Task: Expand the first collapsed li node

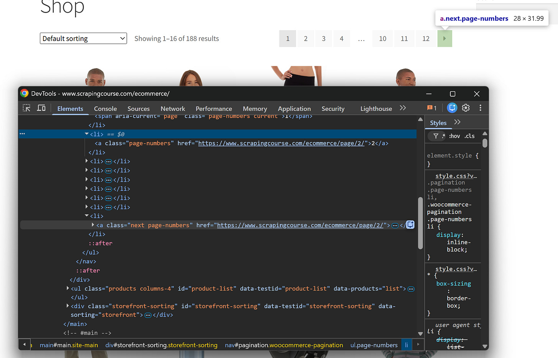Action: tap(87, 161)
